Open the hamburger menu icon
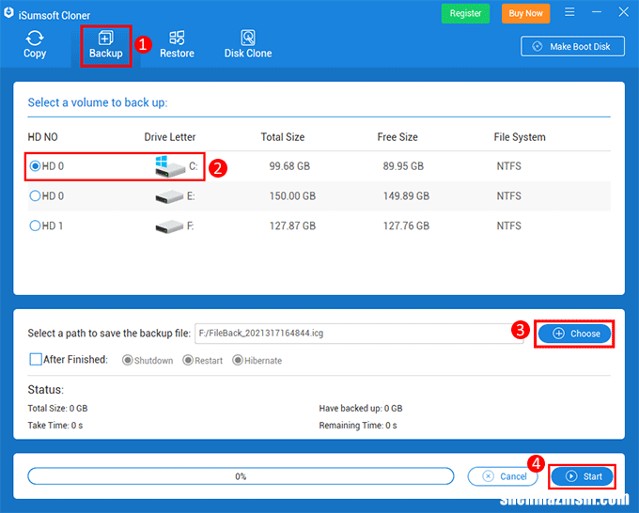Image resolution: width=639 pixels, height=513 pixels. click(569, 12)
